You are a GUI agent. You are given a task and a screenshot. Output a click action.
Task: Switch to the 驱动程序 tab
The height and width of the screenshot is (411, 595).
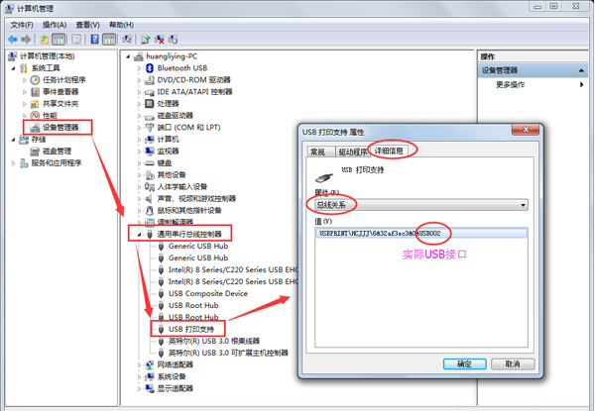coord(352,152)
